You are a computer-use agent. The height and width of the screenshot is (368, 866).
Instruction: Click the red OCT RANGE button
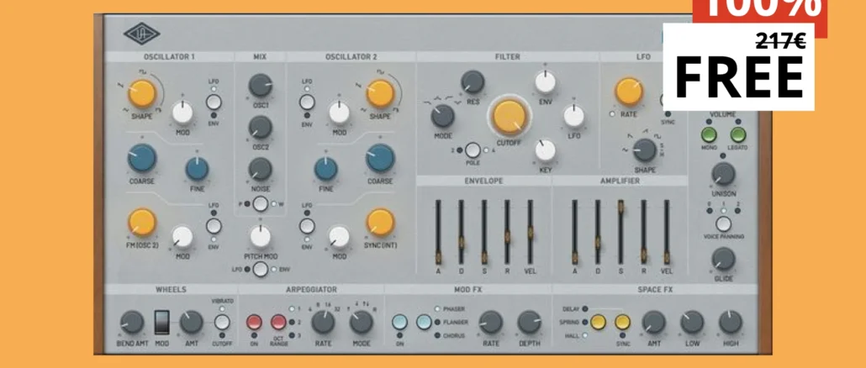pos(278,322)
